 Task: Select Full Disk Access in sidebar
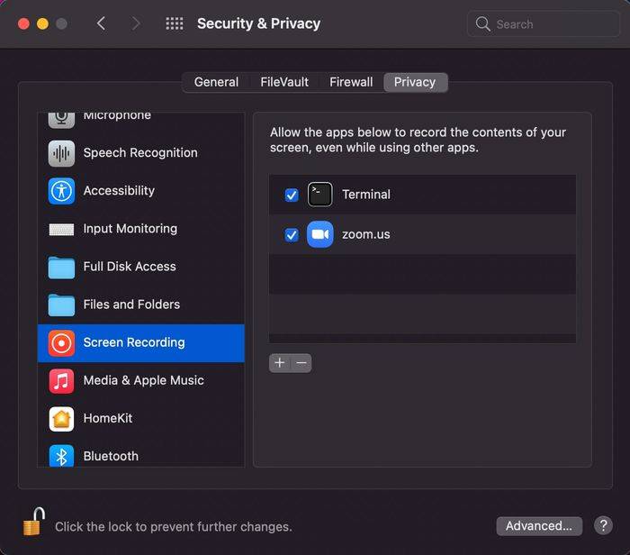point(130,267)
